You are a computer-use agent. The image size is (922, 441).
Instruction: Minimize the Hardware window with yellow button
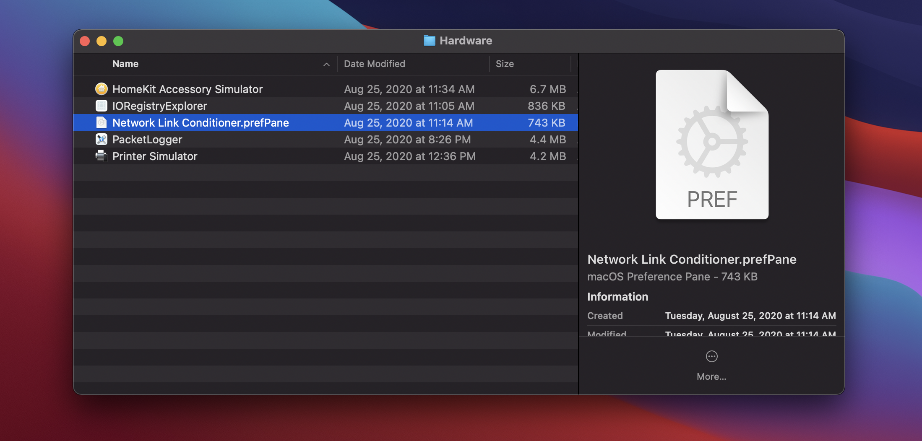tap(102, 41)
